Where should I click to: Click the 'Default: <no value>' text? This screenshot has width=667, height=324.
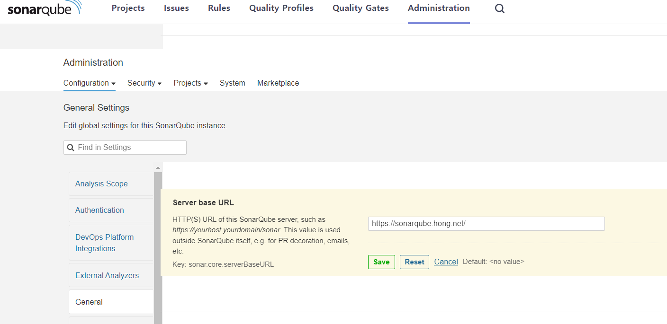pos(494,262)
